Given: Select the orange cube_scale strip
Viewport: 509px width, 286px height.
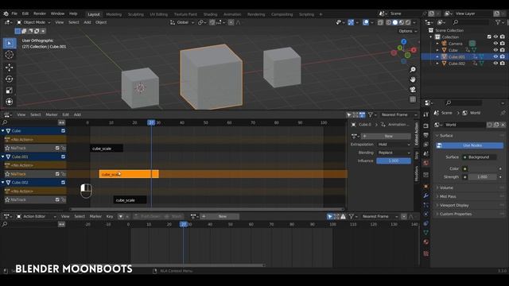Looking at the screenshot, I should pyautogui.click(x=129, y=174).
